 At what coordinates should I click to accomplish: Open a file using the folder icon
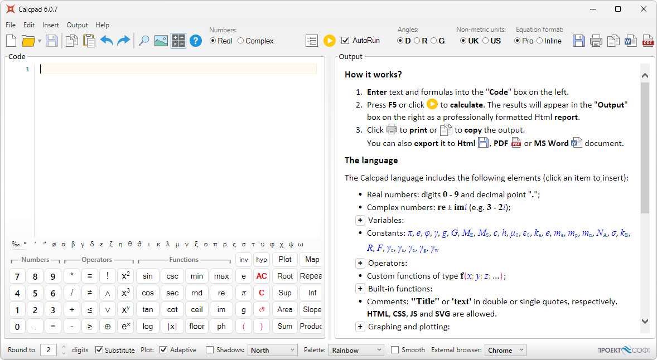point(28,41)
